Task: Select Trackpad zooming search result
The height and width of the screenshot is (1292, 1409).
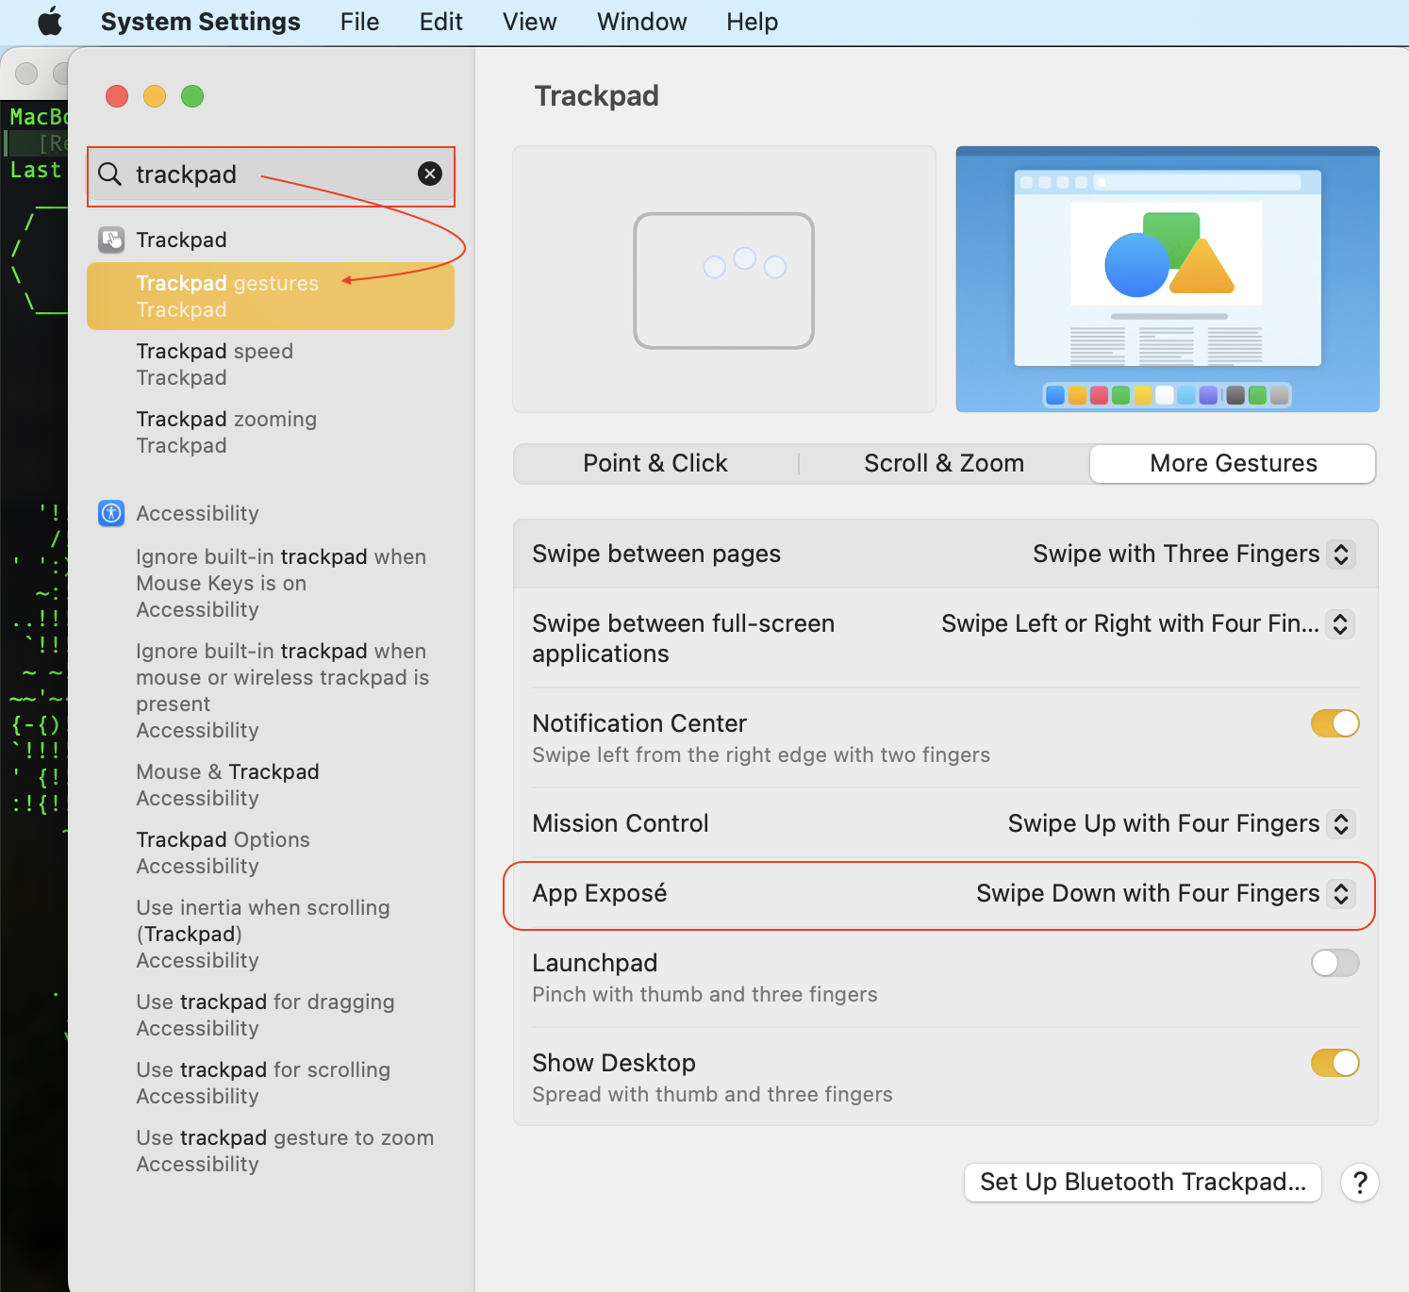Action: click(271, 432)
